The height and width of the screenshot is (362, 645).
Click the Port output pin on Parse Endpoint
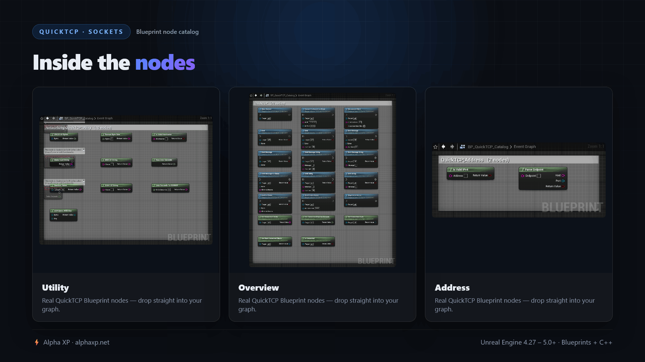point(563,181)
